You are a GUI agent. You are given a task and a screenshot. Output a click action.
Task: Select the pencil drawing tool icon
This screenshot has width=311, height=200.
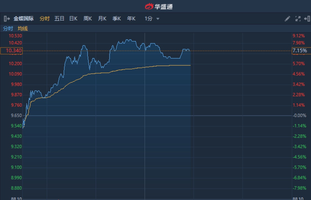[288, 19]
